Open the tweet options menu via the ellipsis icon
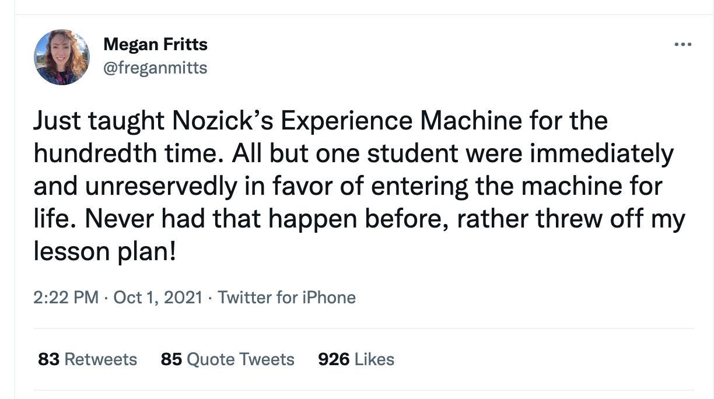 tap(683, 44)
